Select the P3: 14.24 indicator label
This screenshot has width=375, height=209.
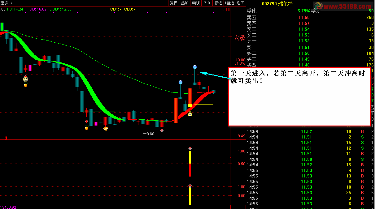15,9
